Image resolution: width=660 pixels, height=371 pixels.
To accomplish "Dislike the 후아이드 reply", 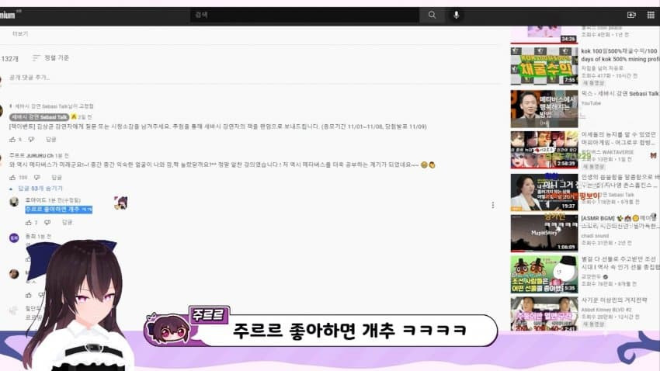I will tap(47, 222).
